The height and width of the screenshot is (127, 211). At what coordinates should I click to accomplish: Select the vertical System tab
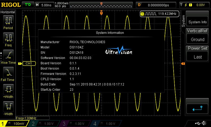point(184,21)
